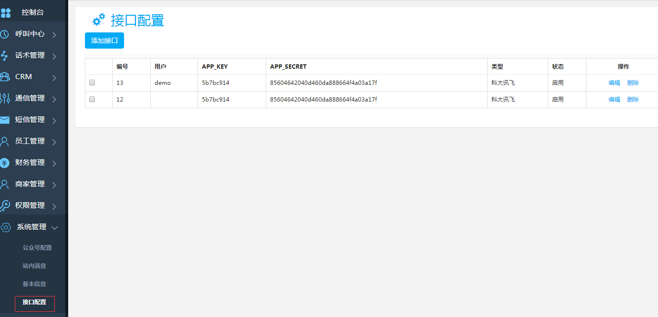
Task: Click 编辑 link for interface 13
Action: coord(614,83)
